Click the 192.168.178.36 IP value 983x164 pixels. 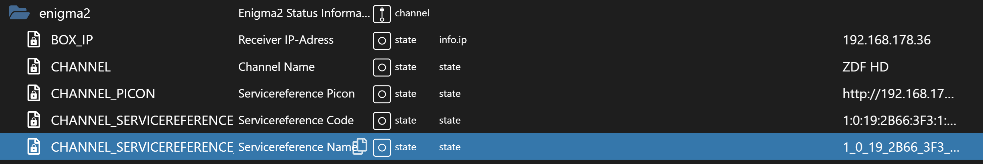coord(886,40)
